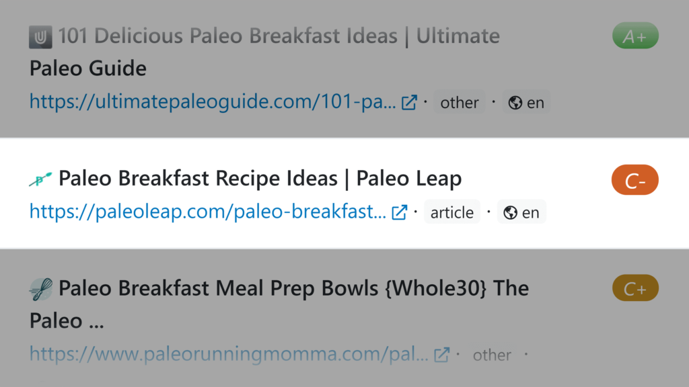
Task: Click globe icon in Paleo Leap language tag
Action: click(511, 213)
